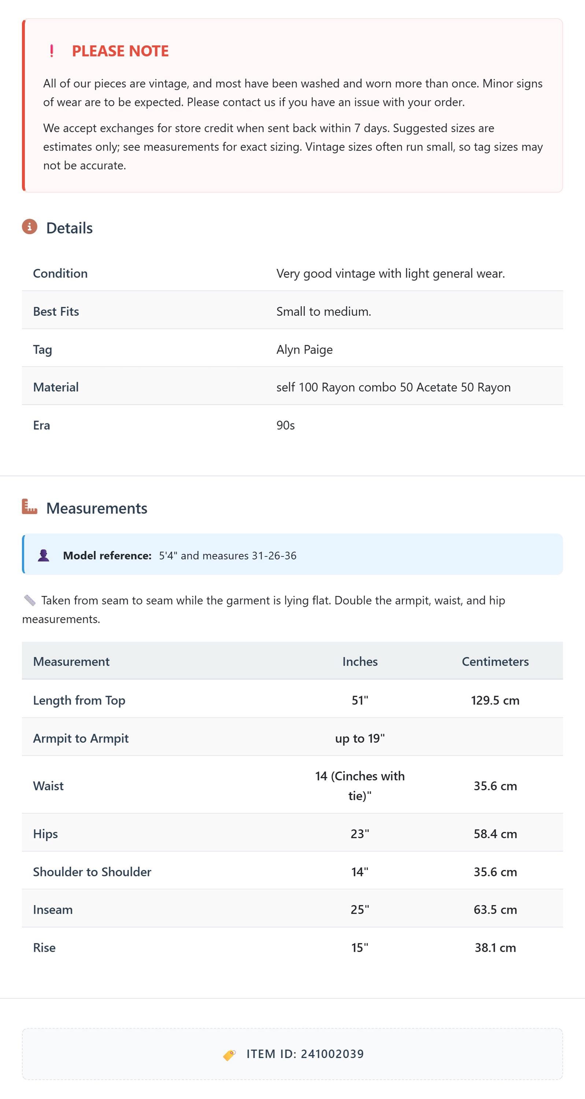This screenshot has height=1099, width=585.
Task: Click the Details info circle icon
Action: [29, 226]
